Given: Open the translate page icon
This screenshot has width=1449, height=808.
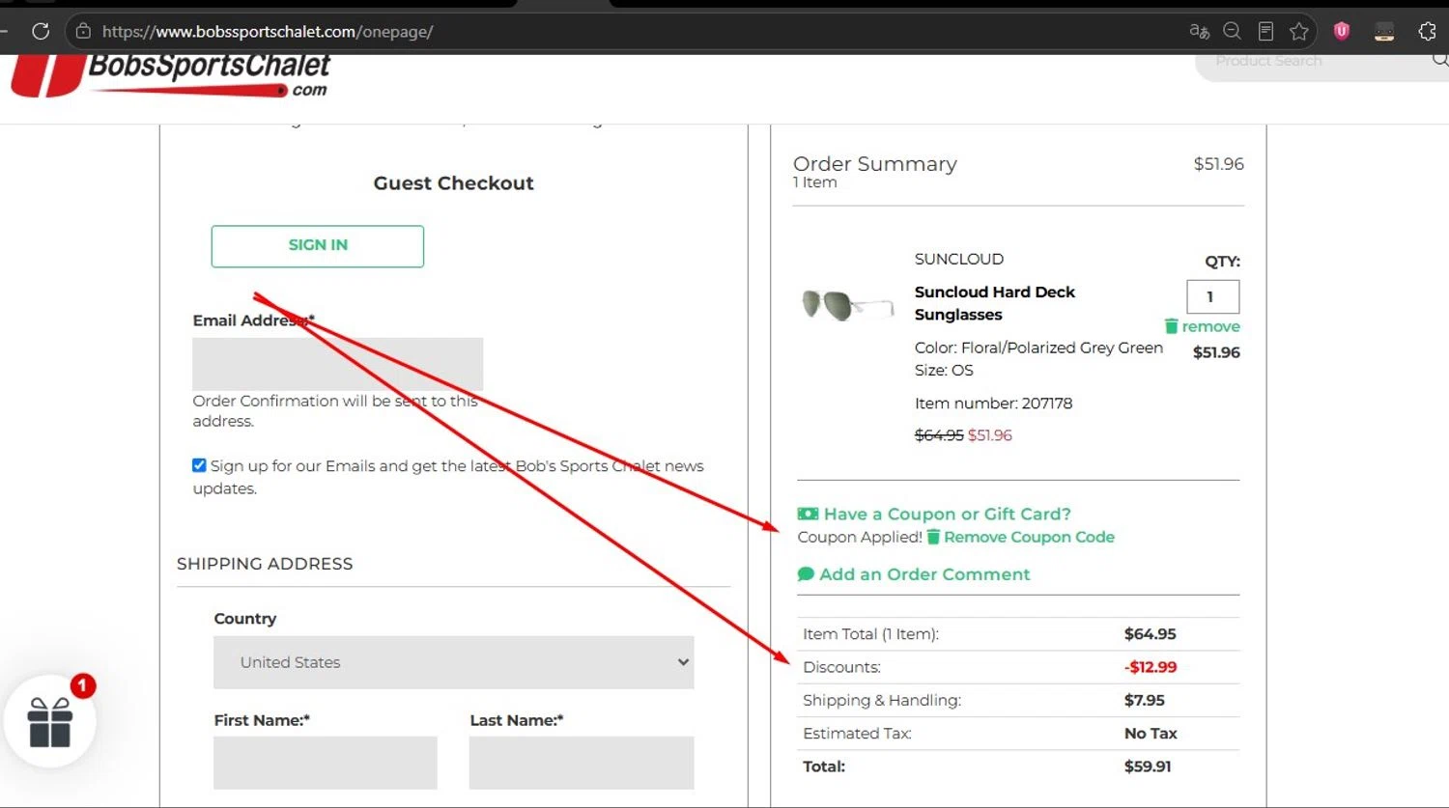Looking at the screenshot, I should [1199, 31].
